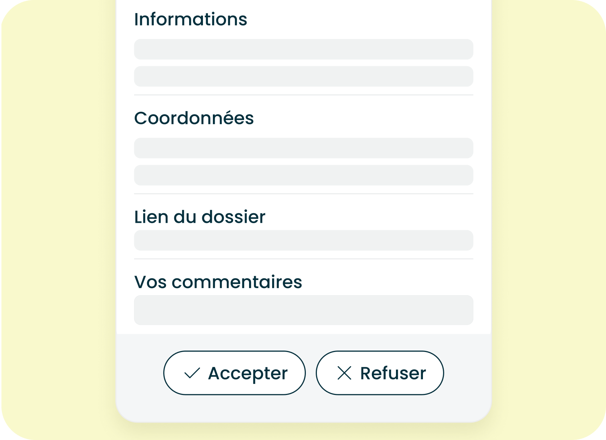This screenshot has height=440, width=606.
Task: Click the Vos commentaires heading
Action: coord(218,282)
